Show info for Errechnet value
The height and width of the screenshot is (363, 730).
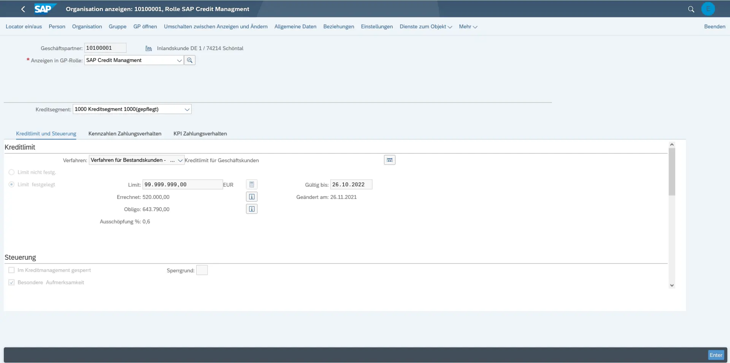(x=252, y=197)
